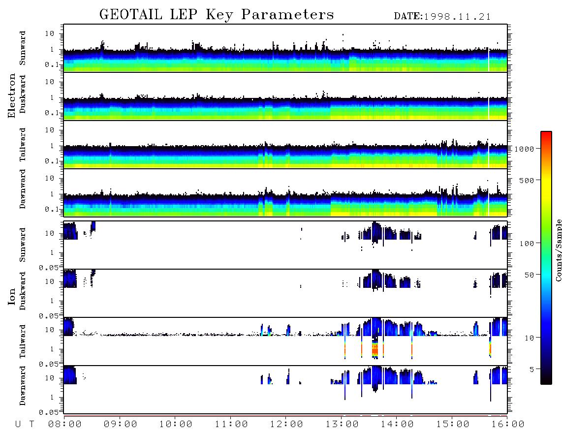Select the "1000" colorbar tick label

point(524,149)
